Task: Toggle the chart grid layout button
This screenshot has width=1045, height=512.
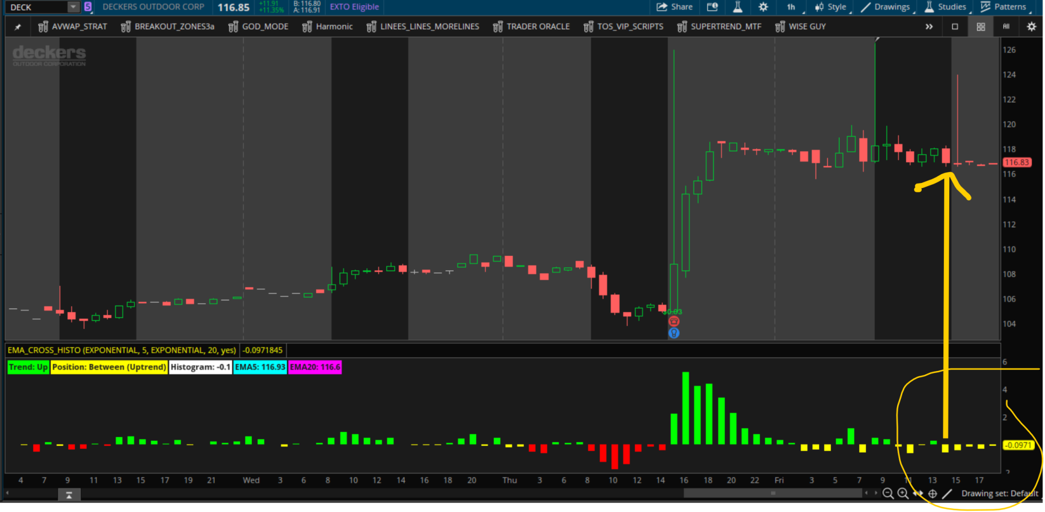Action: coord(981,27)
